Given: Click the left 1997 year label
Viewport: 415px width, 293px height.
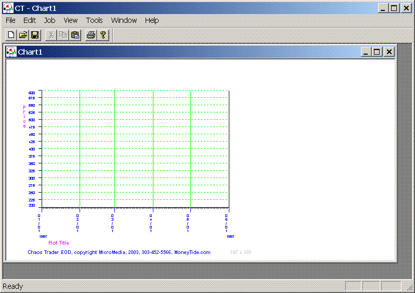Looking at the screenshot, I should pyautogui.click(x=43, y=237).
